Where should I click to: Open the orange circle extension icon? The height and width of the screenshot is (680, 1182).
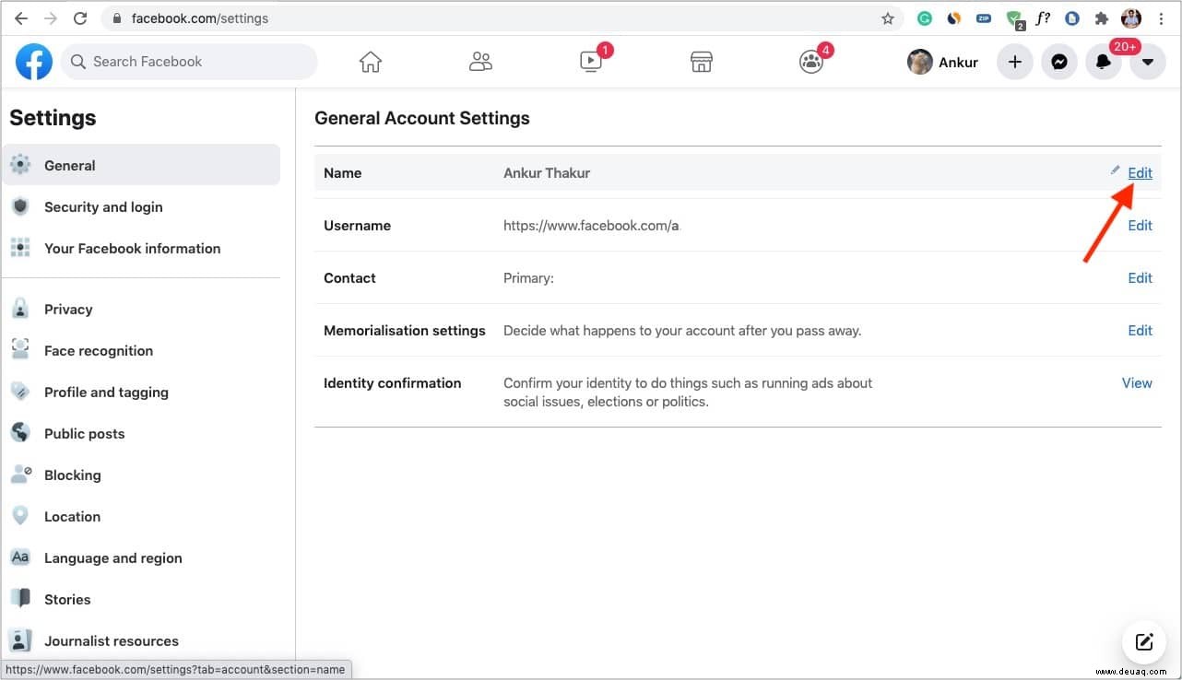(x=954, y=18)
